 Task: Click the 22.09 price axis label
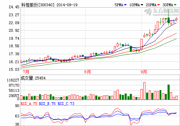(14, 23)
